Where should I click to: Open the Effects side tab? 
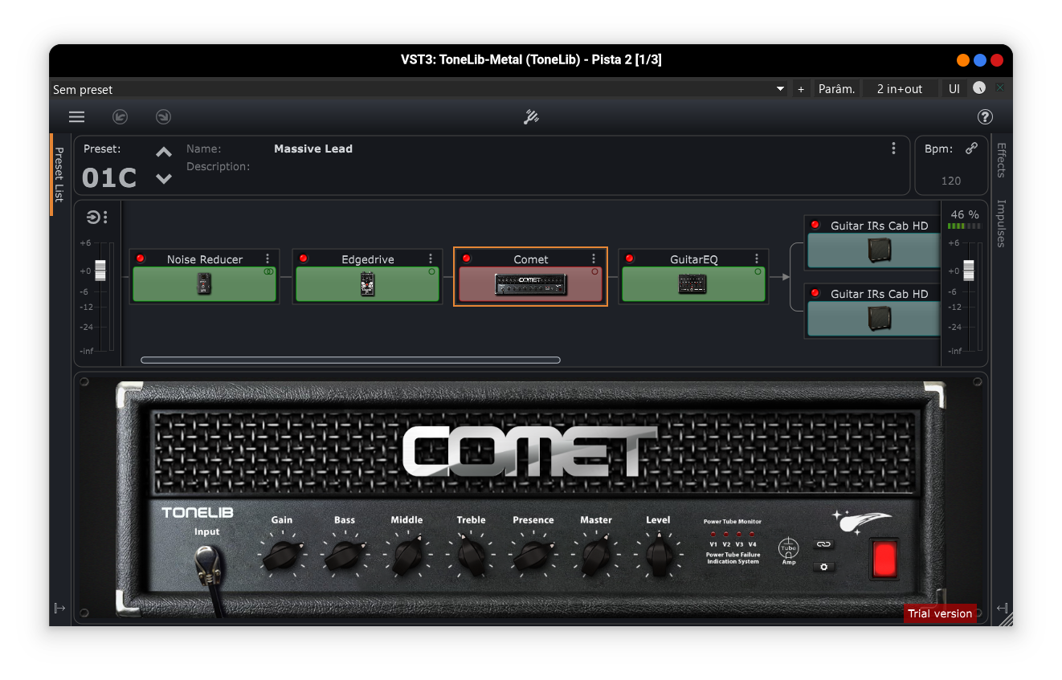tap(1001, 160)
